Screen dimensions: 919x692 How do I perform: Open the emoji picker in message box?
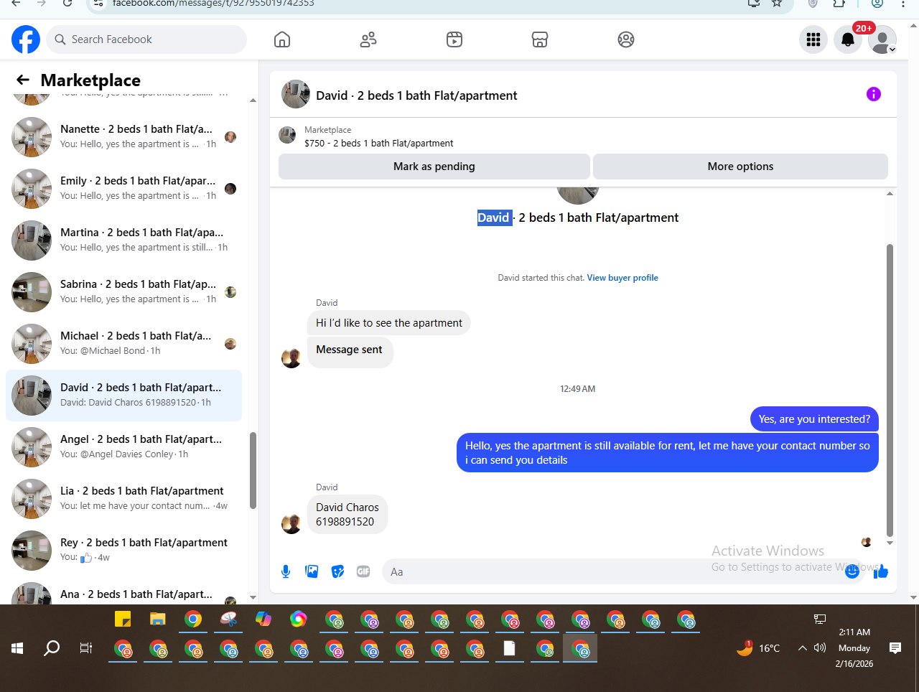coord(852,571)
